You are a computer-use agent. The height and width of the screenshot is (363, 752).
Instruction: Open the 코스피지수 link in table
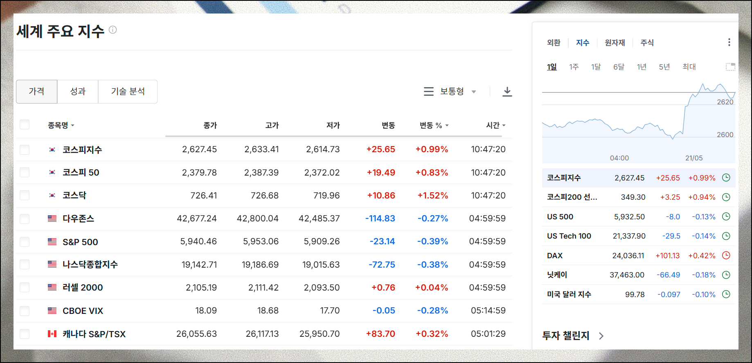pos(82,150)
